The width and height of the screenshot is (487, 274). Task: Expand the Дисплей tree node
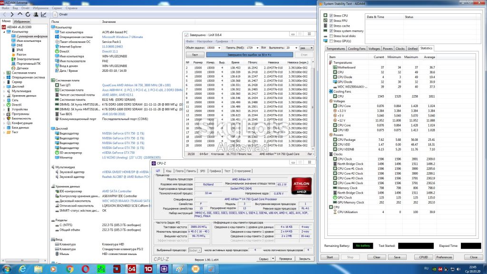point(4,87)
